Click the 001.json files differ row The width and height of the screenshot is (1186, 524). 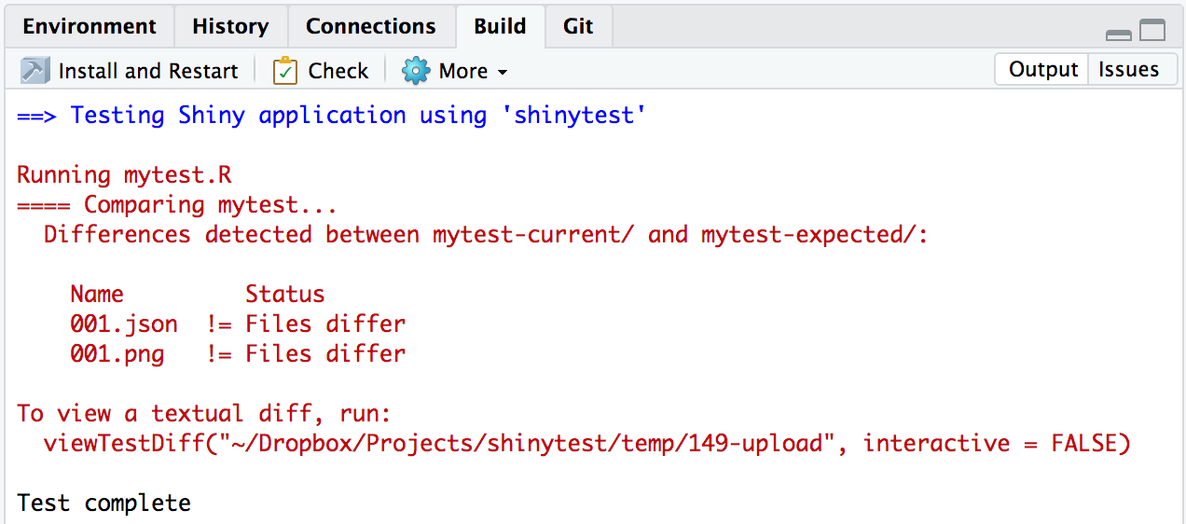pyautogui.click(x=237, y=324)
